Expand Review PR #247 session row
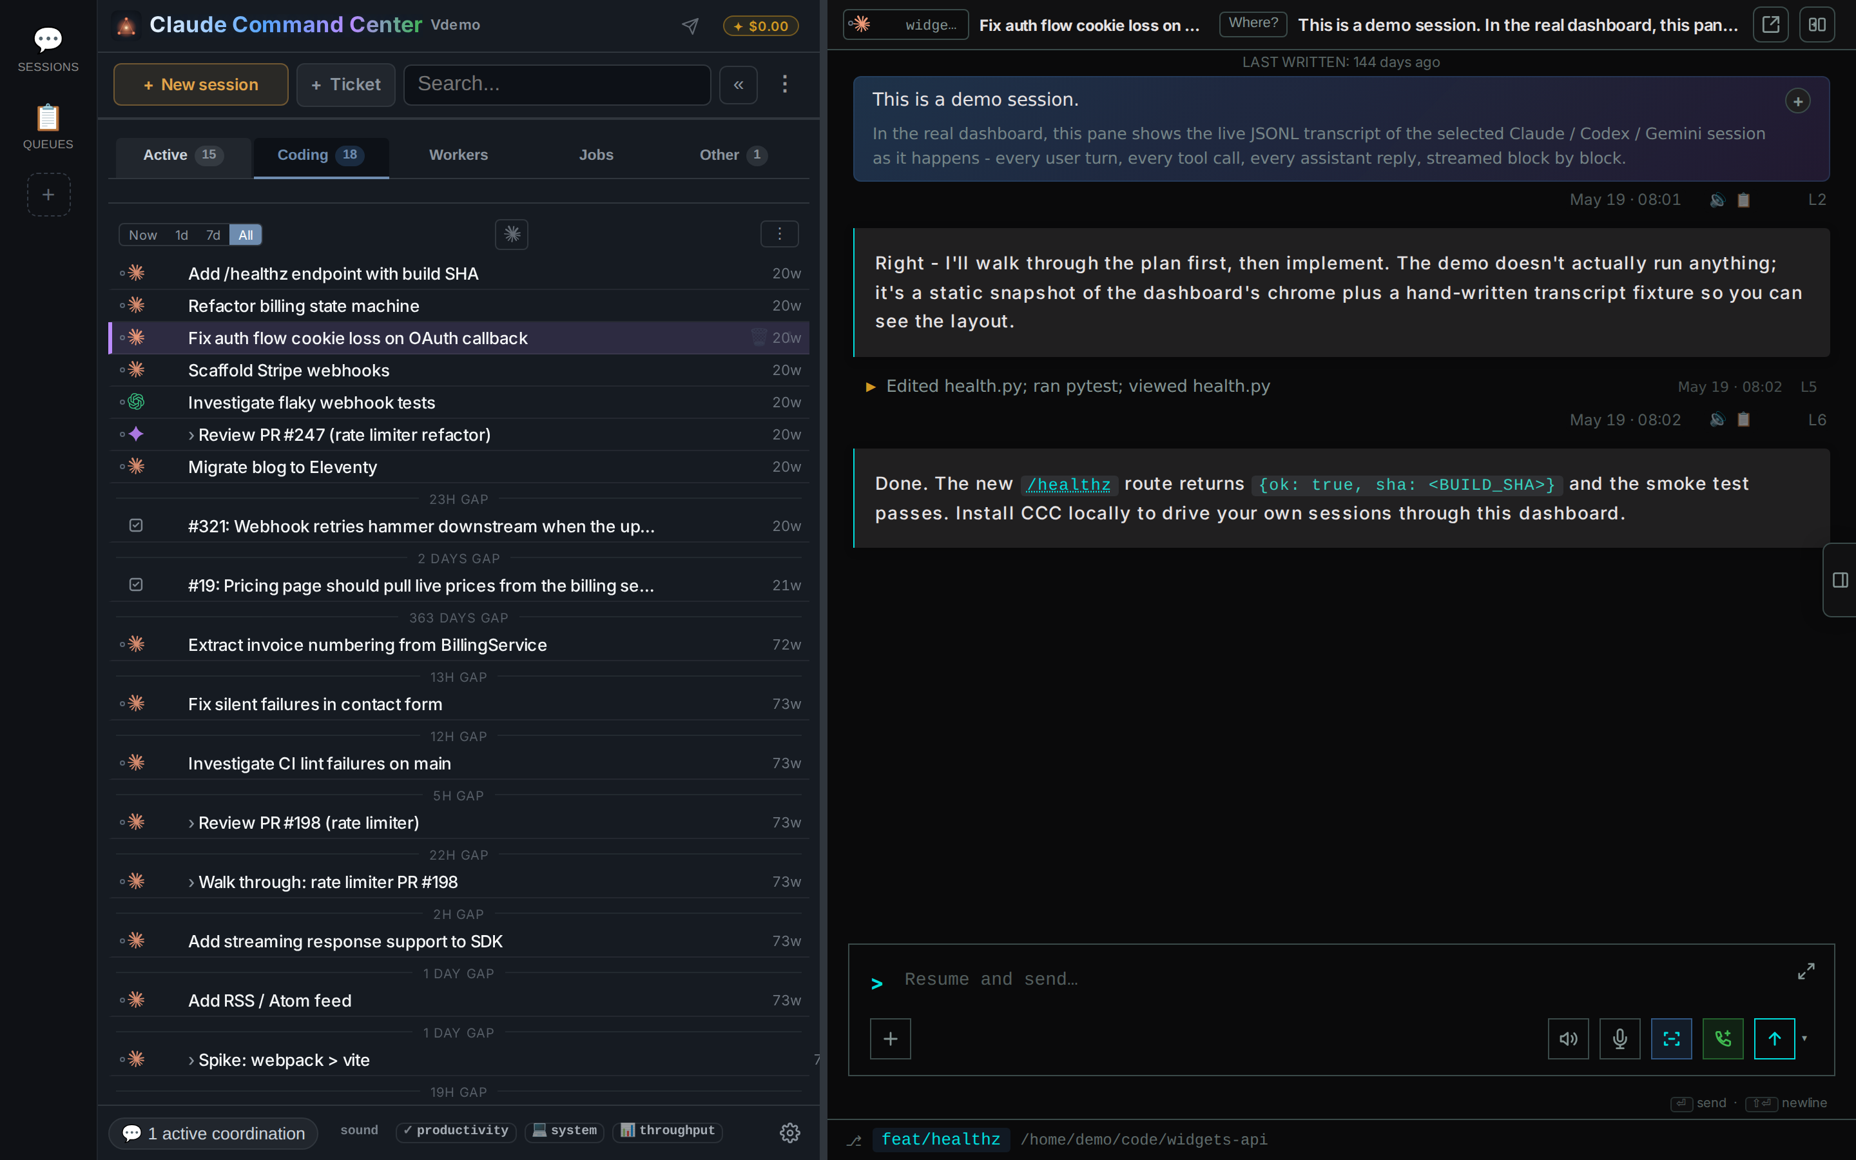This screenshot has width=1856, height=1160. (x=191, y=435)
